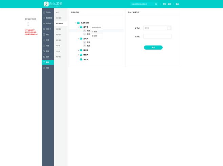
Task: Open 采购 at the sidebar bottom
Action: [48, 68]
